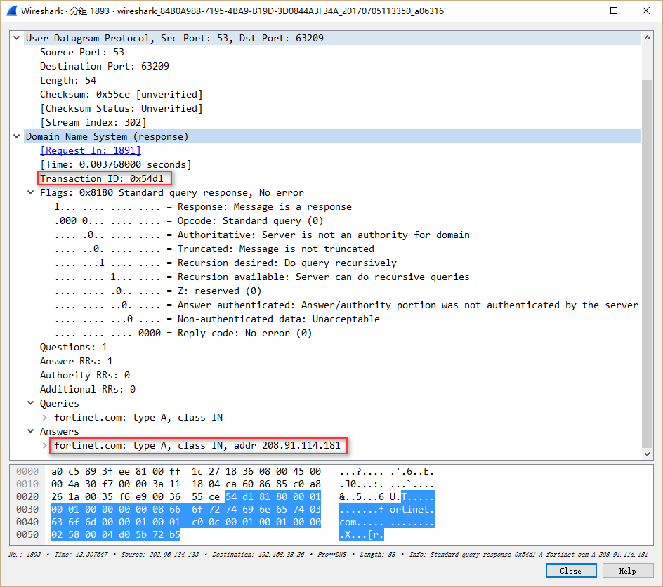The width and height of the screenshot is (663, 587).
Task: Collapse the Queries subtree
Action: point(30,403)
